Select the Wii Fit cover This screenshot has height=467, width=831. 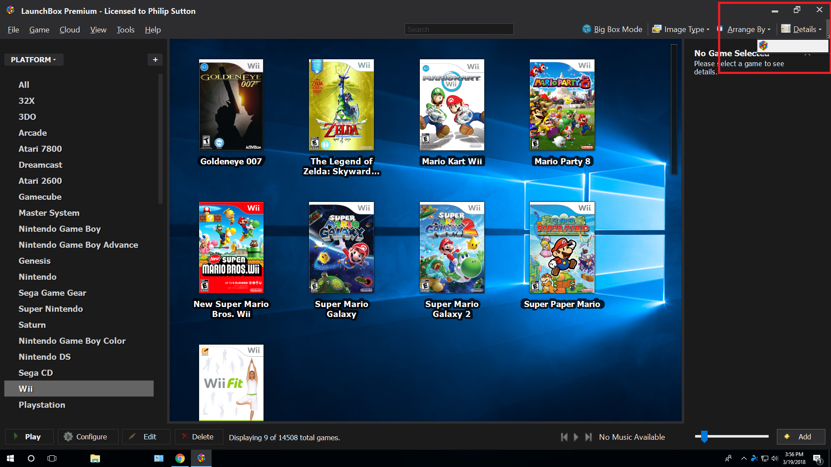pos(231,383)
